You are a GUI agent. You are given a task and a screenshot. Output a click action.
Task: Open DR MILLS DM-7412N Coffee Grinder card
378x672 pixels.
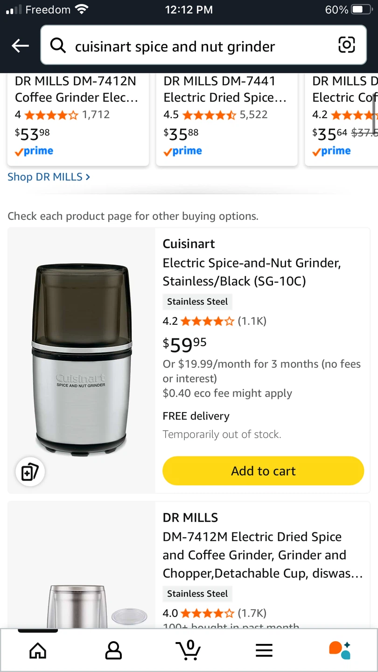click(x=78, y=117)
